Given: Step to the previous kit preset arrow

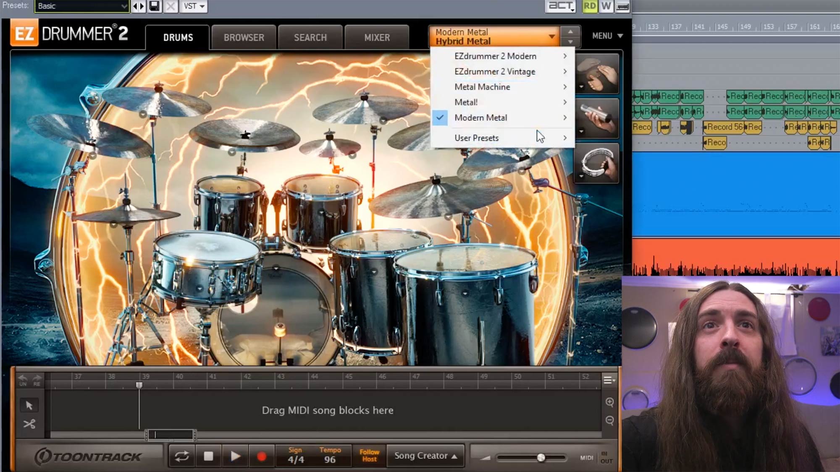Looking at the screenshot, I should tap(570, 31).
